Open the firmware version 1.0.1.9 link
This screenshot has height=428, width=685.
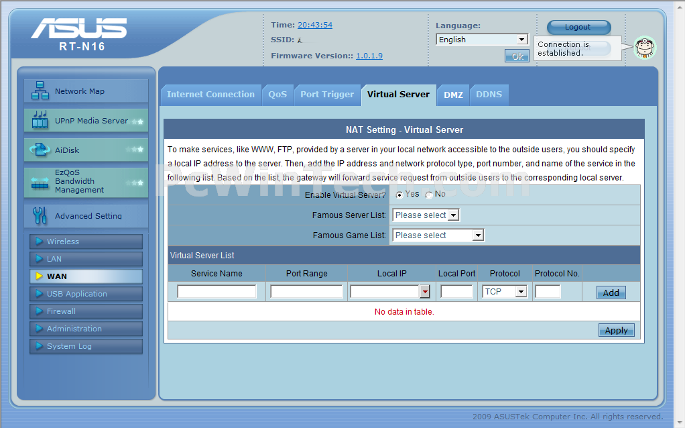coord(369,56)
